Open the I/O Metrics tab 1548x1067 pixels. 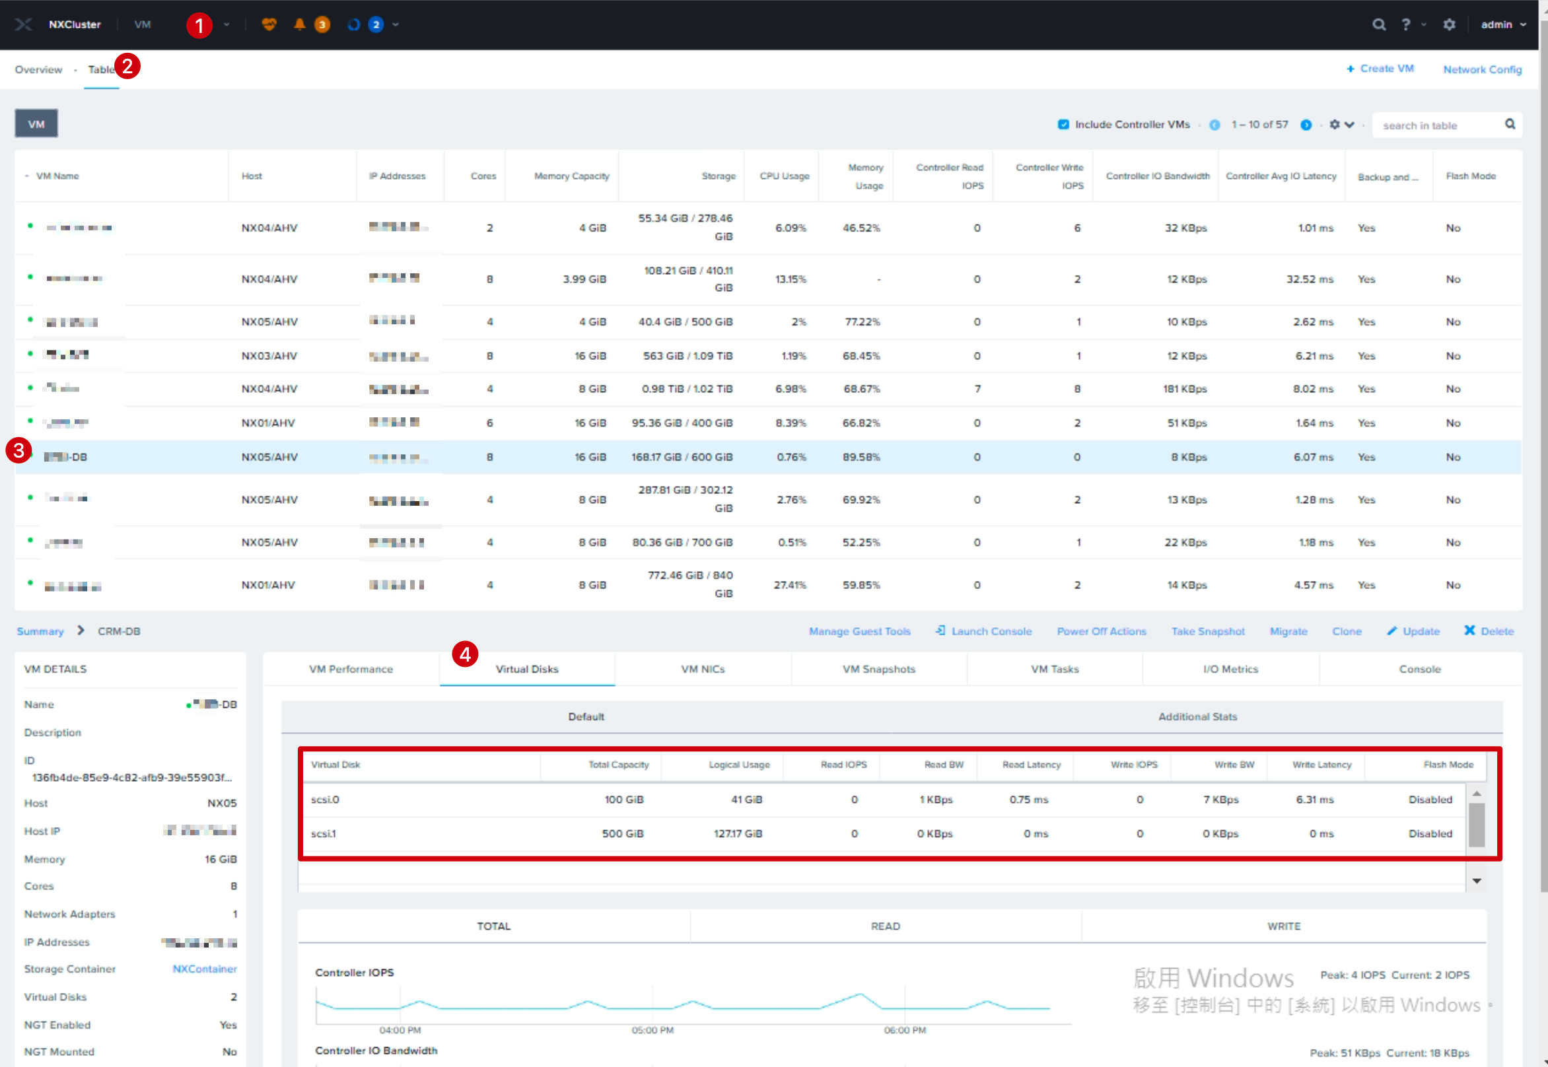click(x=1230, y=670)
